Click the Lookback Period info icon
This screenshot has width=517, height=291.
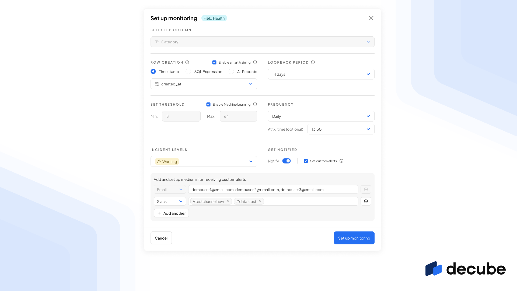313,62
